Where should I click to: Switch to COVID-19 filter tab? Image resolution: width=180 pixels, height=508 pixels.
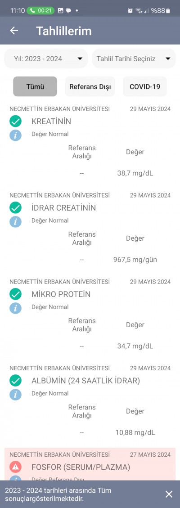(145, 86)
